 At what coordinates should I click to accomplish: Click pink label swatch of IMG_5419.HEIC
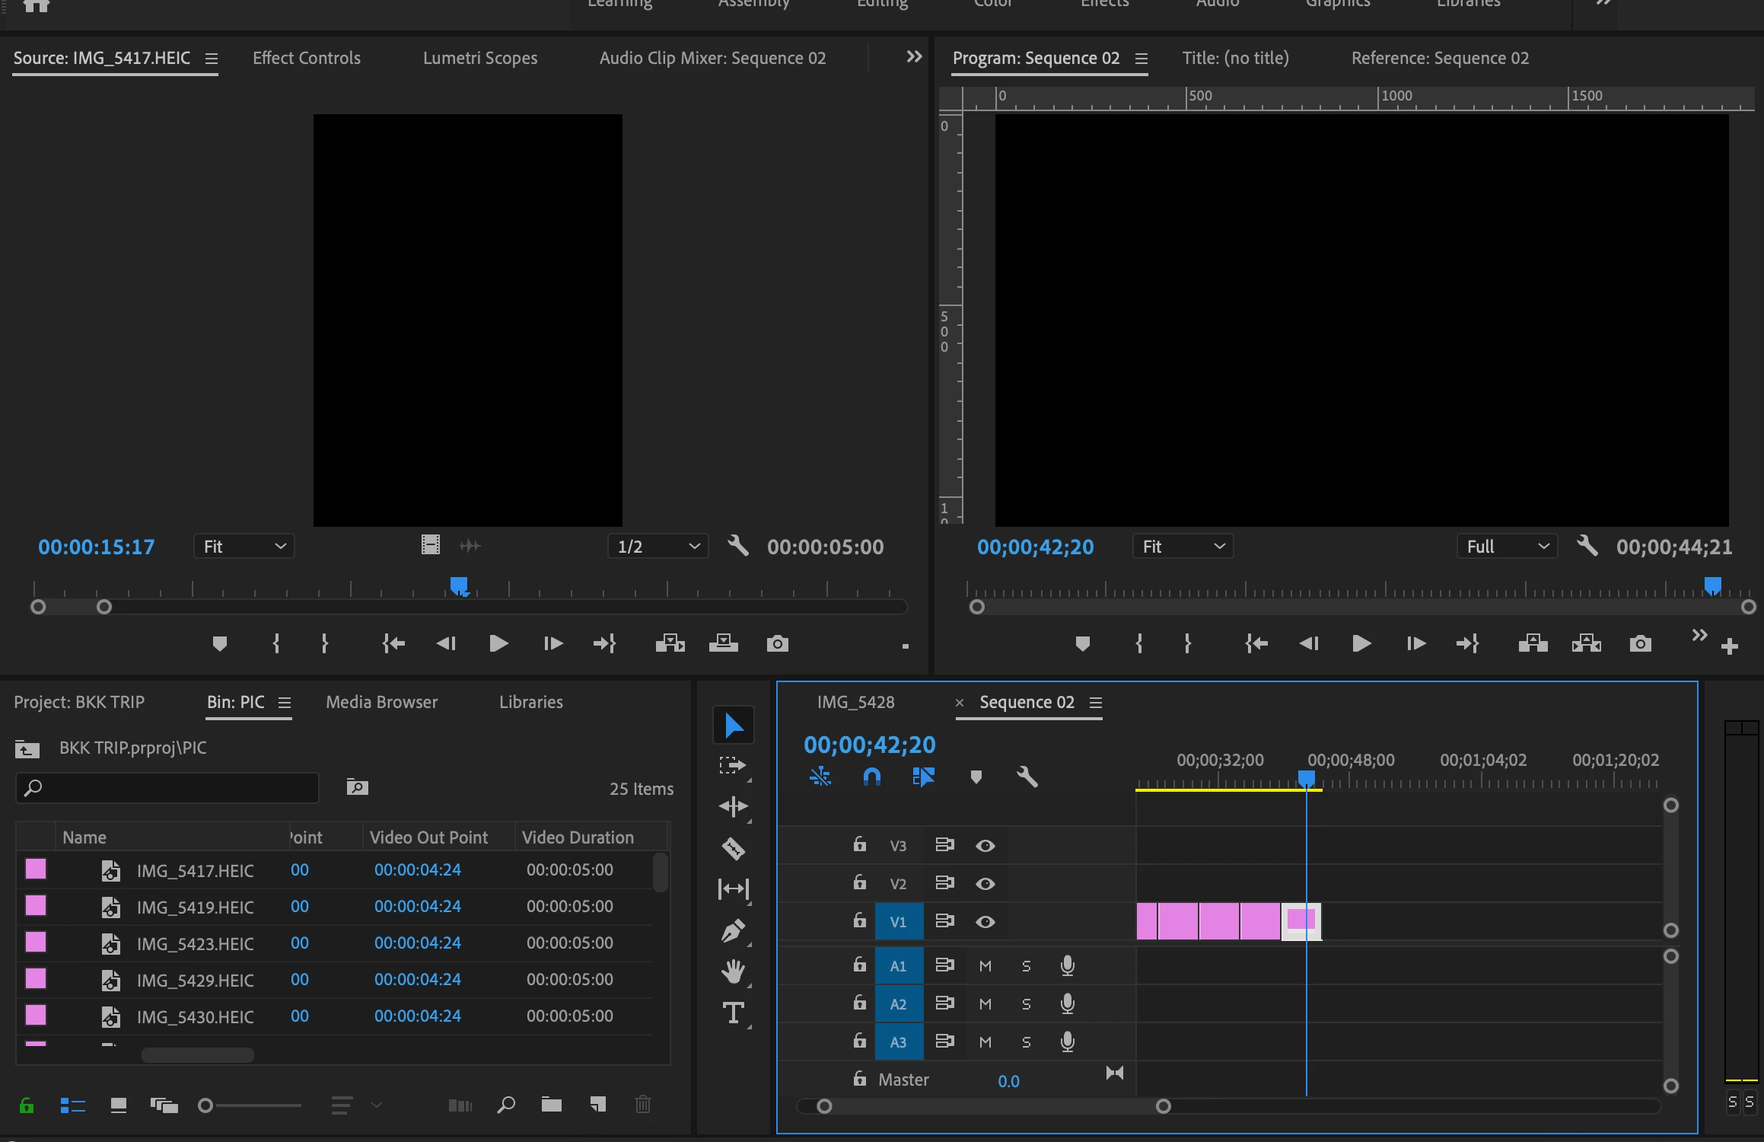[x=36, y=906]
